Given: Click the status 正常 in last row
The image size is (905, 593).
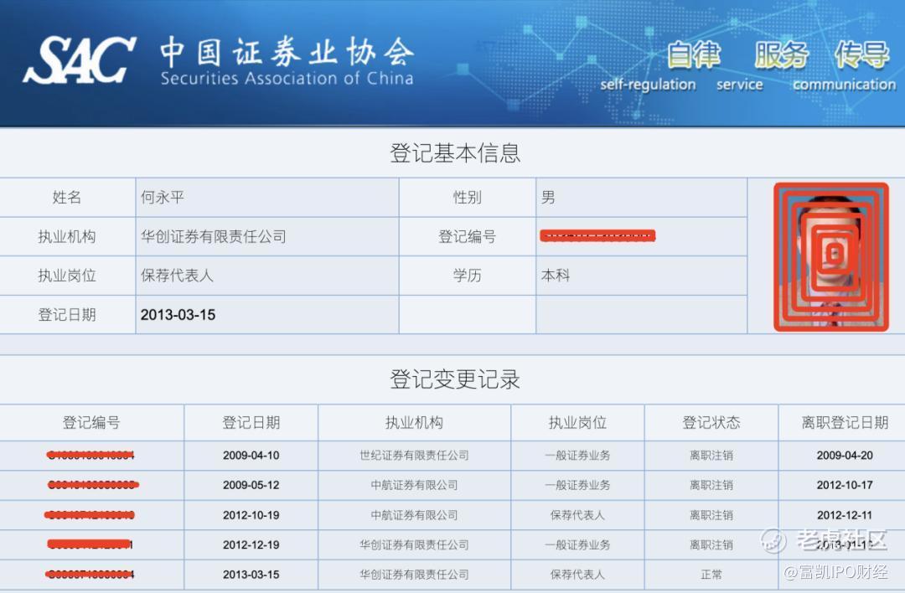Looking at the screenshot, I should pos(711,575).
